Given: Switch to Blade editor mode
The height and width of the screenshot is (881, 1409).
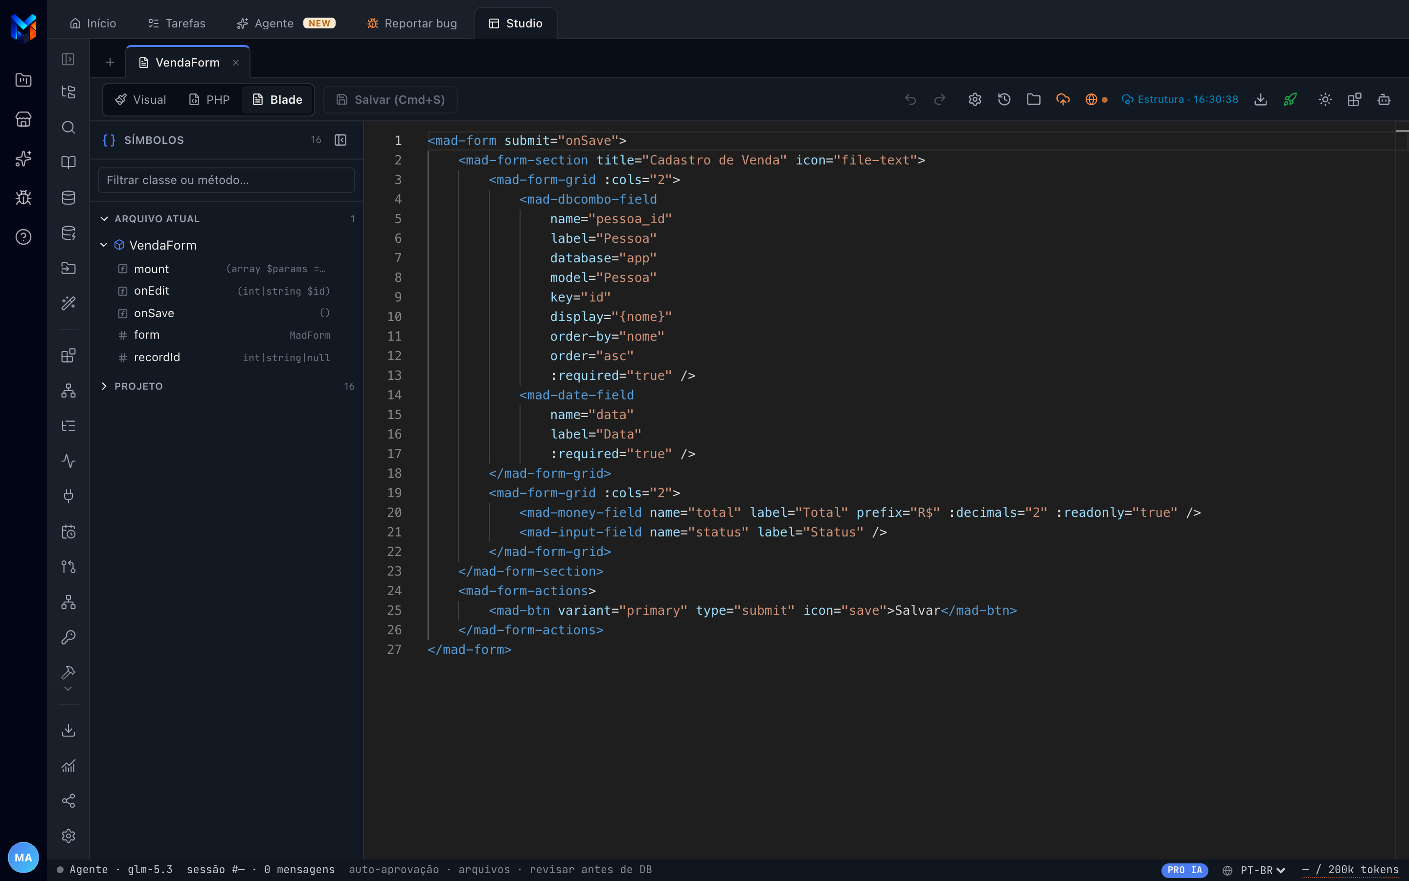Looking at the screenshot, I should (278, 100).
